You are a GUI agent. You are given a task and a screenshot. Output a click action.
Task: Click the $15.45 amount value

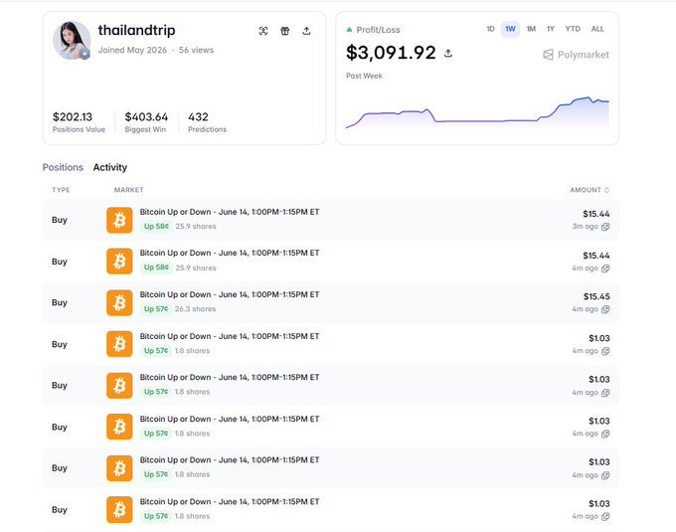tap(596, 296)
